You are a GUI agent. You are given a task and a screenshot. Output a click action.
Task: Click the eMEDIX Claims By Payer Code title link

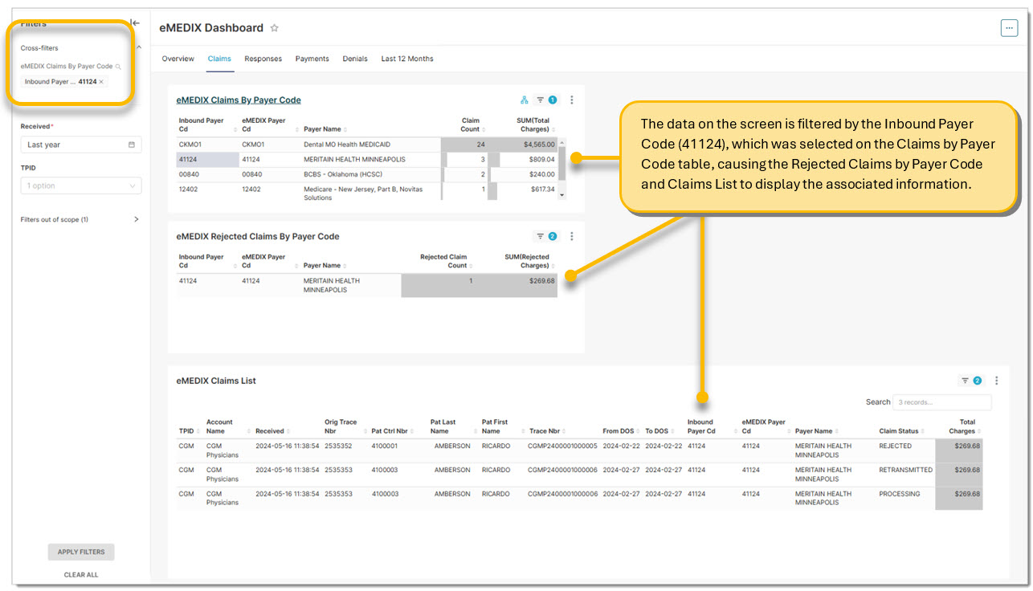tap(239, 100)
